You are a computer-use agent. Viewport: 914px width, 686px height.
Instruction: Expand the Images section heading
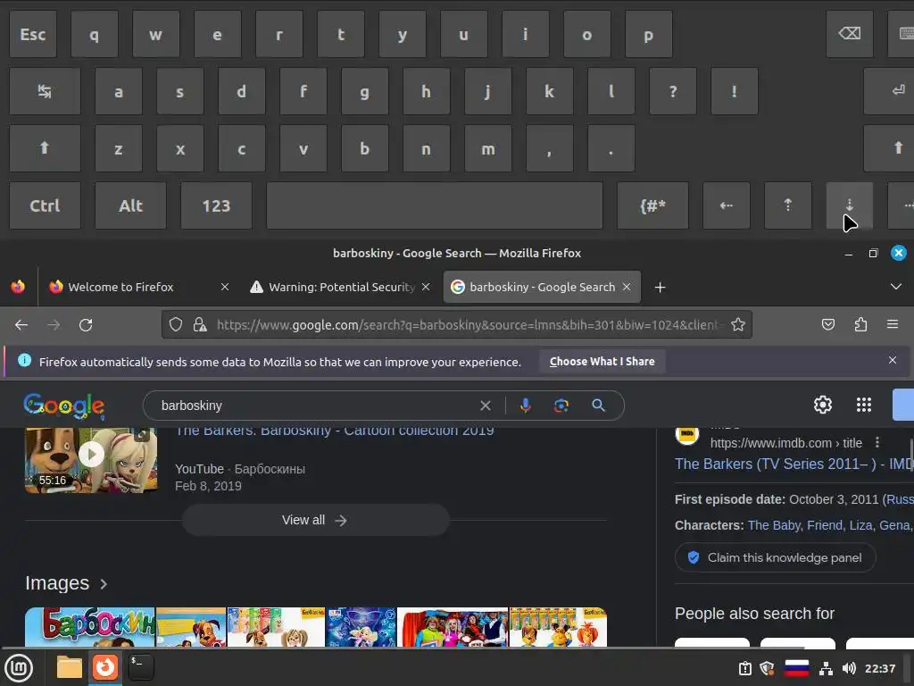(66, 583)
